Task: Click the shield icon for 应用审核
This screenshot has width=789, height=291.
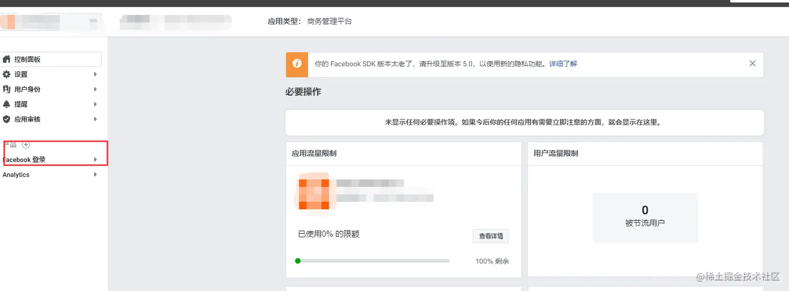Action: coord(7,119)
